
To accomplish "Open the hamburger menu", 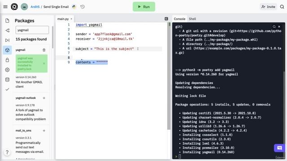I will click(x=5, y=7).
